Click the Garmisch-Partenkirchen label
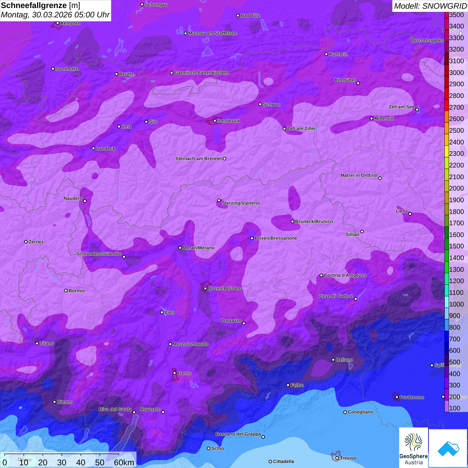The width and height of the screenshot is (468, 468). [x=202, y=73]
